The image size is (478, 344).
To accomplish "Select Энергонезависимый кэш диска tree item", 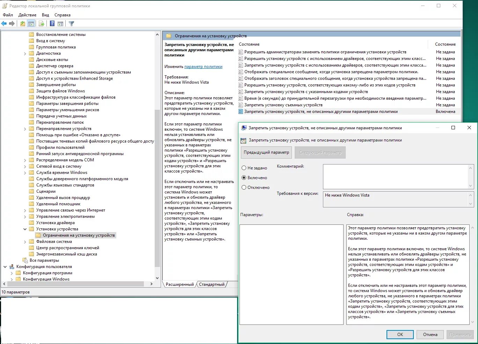I will [x=67, y=254].
